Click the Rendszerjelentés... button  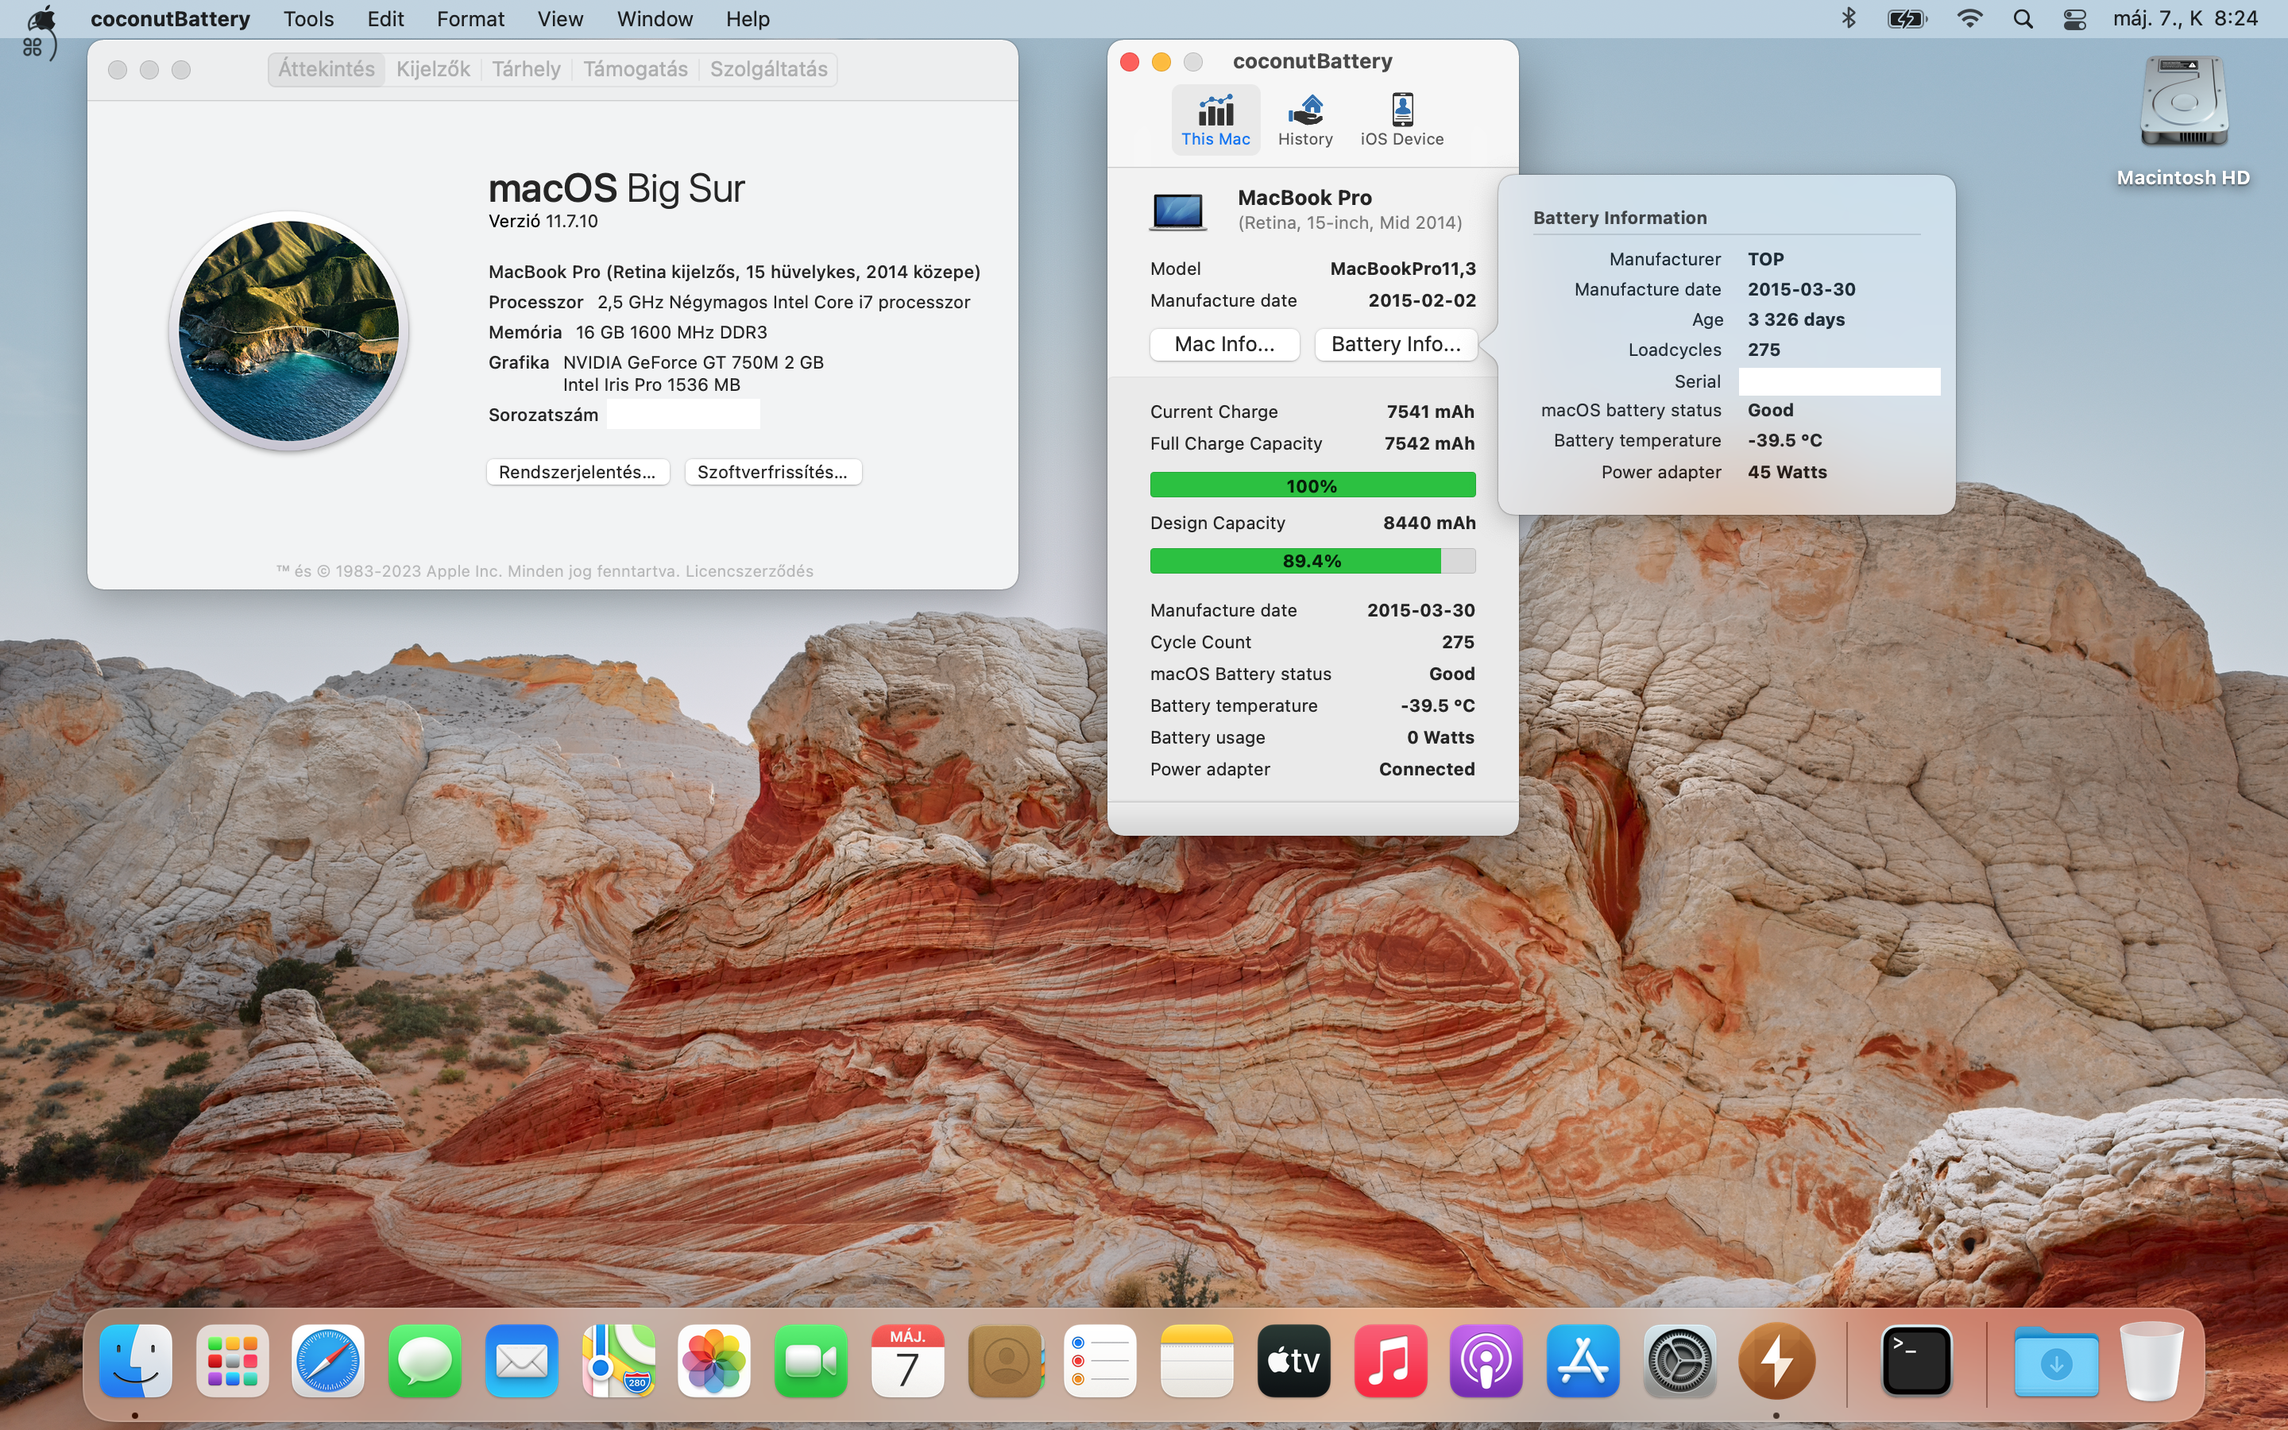coord(578,472)
